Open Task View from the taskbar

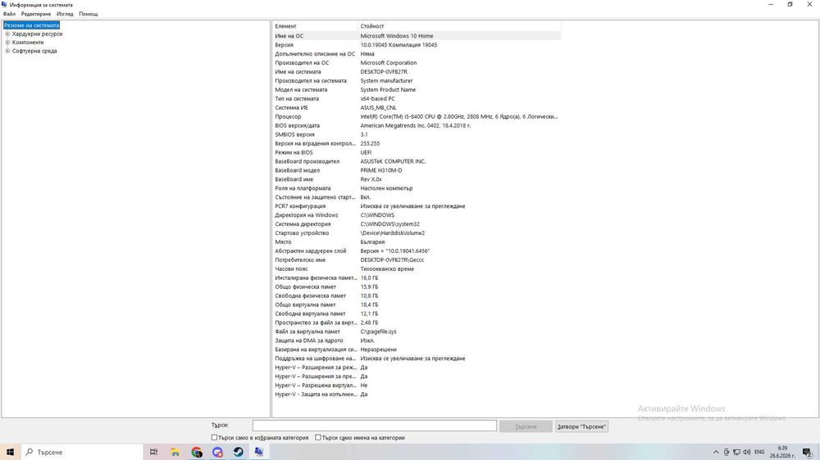154,452
